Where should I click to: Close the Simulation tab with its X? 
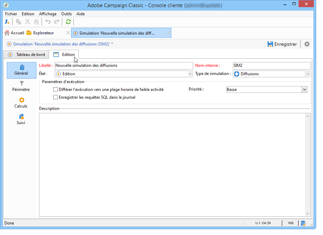(x=168, y=33)
